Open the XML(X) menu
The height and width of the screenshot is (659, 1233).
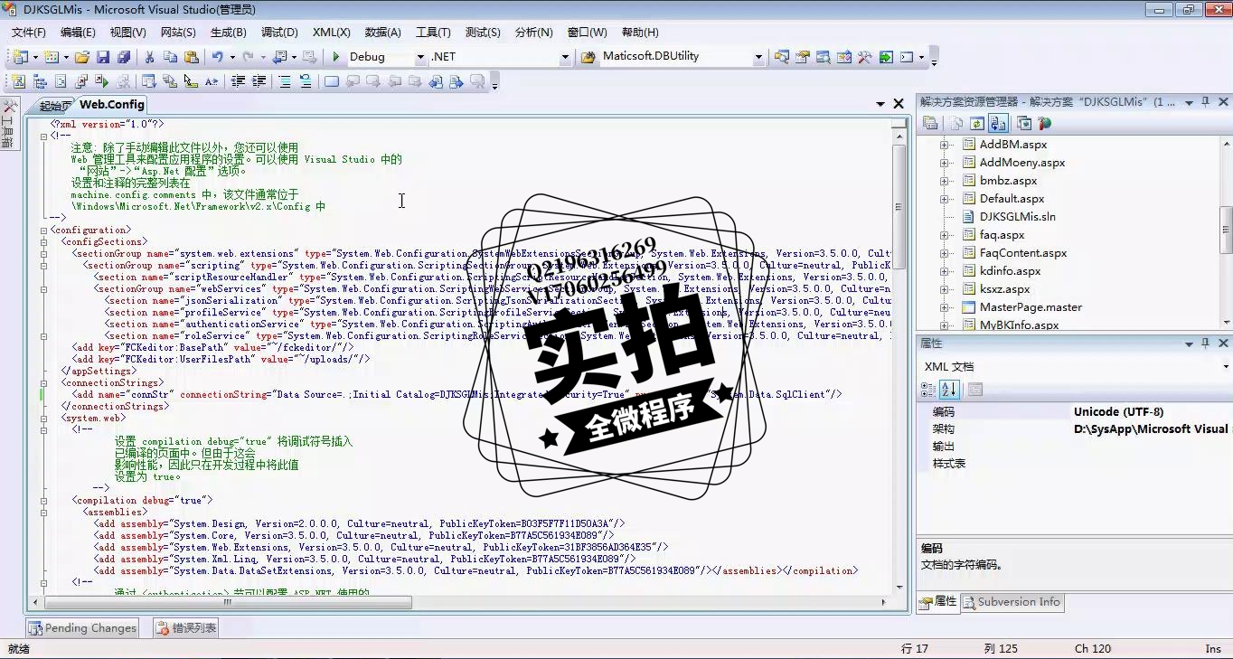331,33
